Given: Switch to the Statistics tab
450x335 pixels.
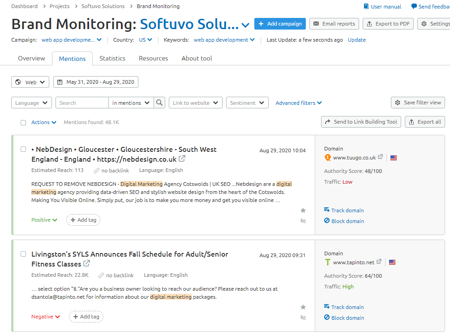Looking at the screenshot, I should click(x=112, y=58).
